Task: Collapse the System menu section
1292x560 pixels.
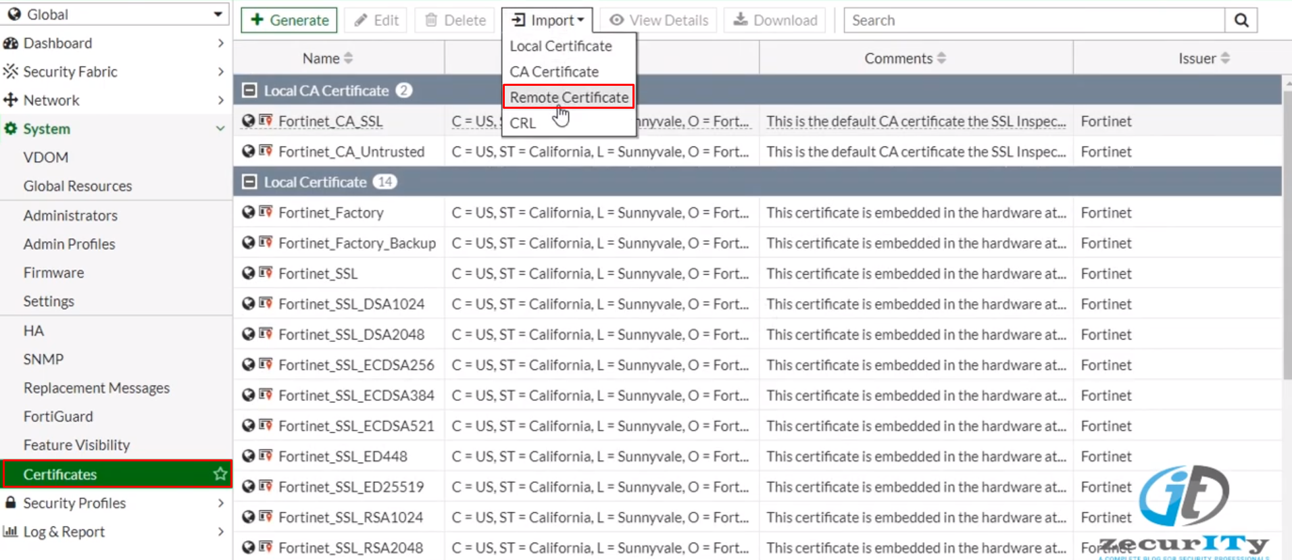Action: coord(220,128)
